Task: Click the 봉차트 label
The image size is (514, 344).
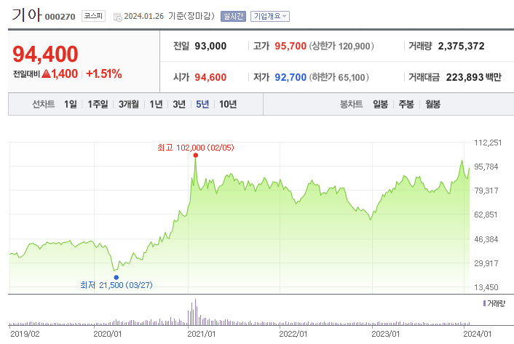Action: 352,104
